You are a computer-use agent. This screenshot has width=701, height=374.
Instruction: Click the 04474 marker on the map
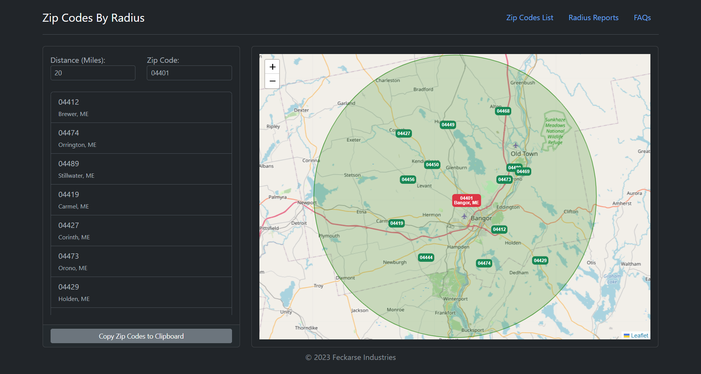point(483,263)
